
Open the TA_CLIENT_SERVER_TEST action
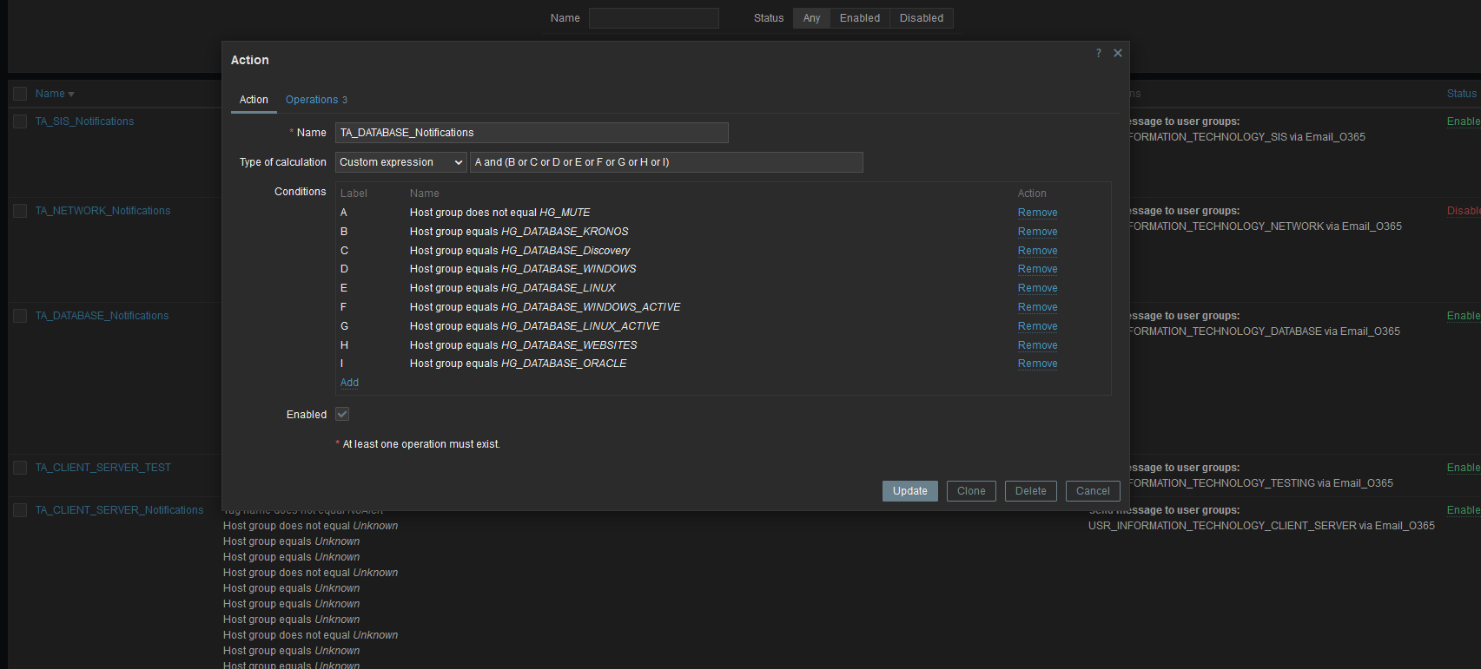coord(102,468)
